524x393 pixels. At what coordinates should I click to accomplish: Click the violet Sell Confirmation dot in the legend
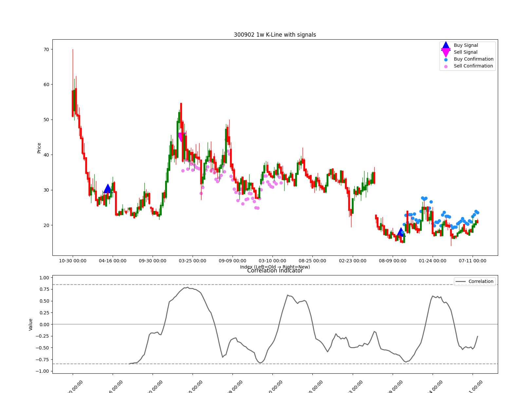[446, 66]
